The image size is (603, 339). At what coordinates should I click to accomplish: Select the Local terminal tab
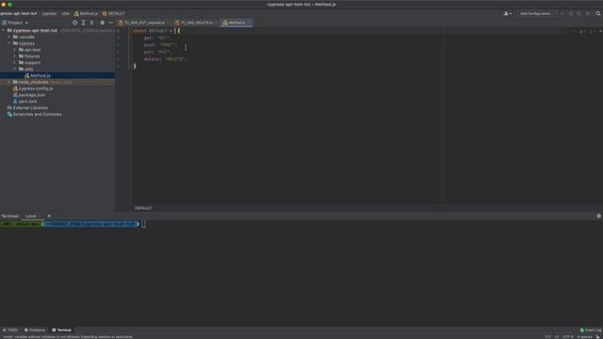[30, 216]
